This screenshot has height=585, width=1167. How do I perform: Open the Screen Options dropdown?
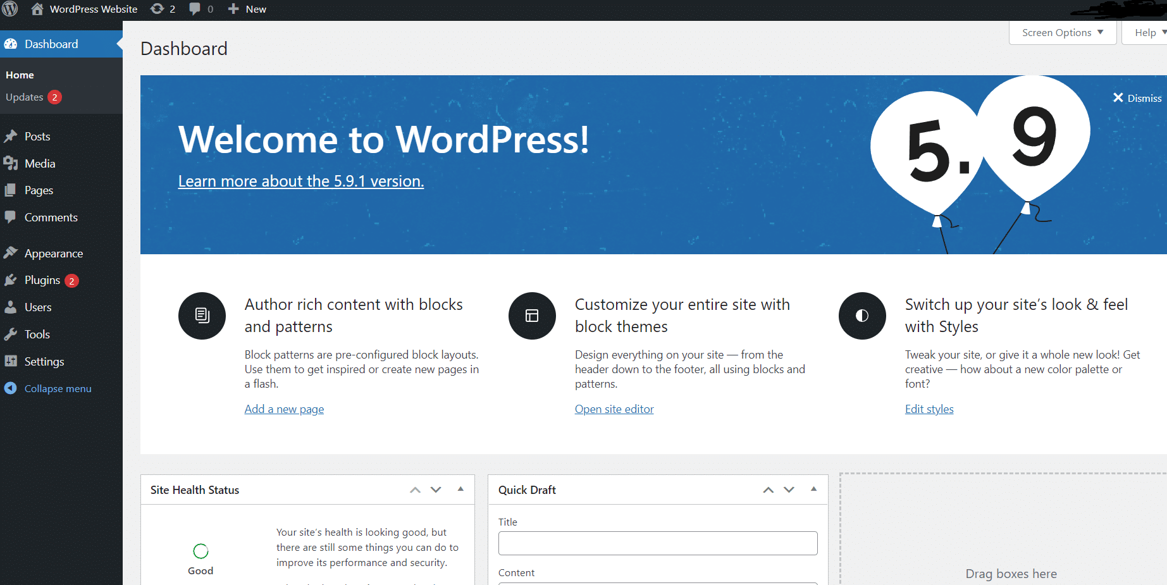point(1063,33)
